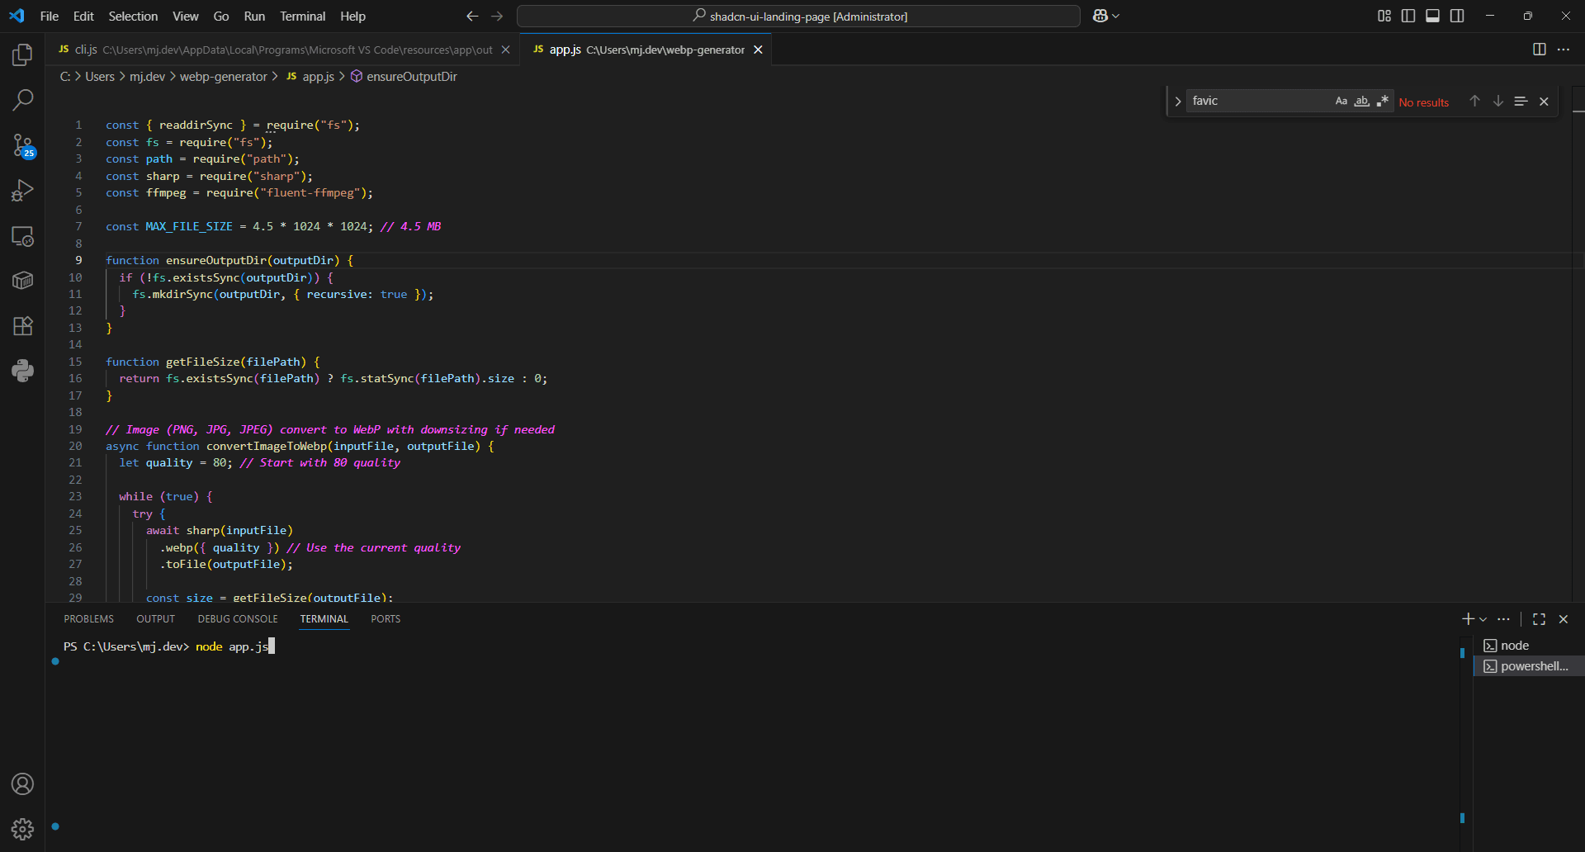Open the new terminal launch profile dropdown
The image size is (1585, 852).
(x=1483, y=619)
